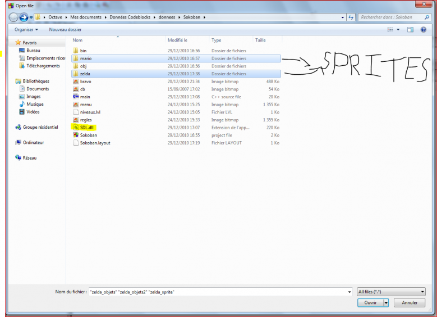
Task: Click Octave in the address breadcrumb
Action: coord(55,17)
